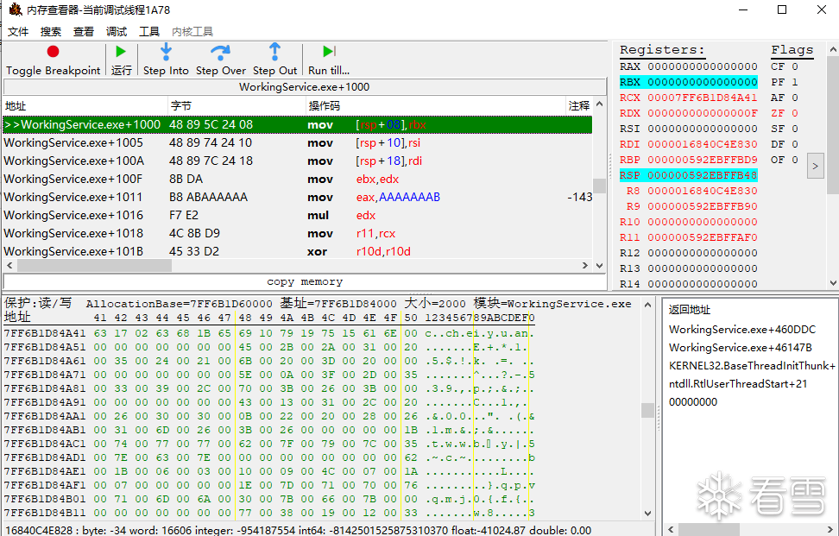Open the 工具 menu

[x=149, y=32]
